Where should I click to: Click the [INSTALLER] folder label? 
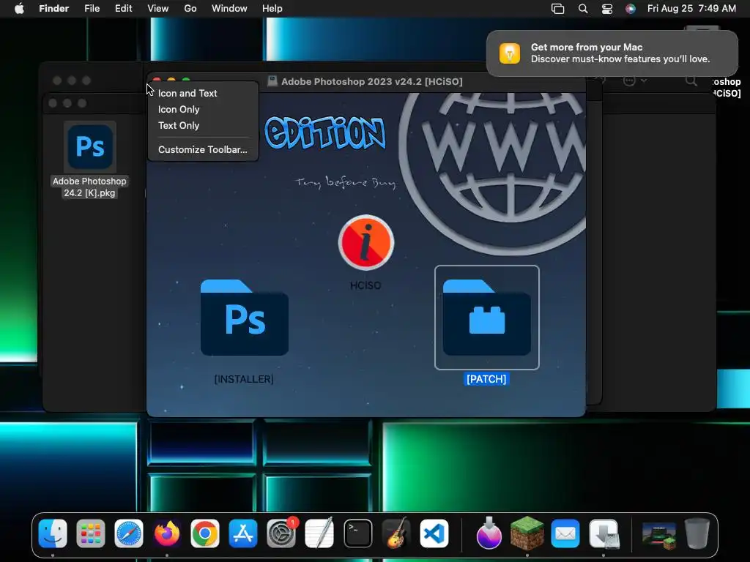[x=244, y=379]
